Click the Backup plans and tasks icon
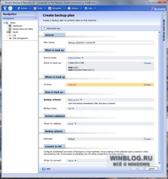The image size is (168, 179). [10, 29]
